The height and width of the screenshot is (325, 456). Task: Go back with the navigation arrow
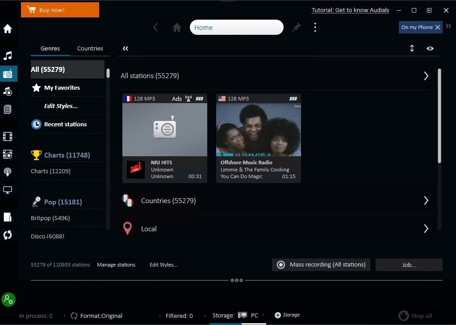[x=155, y=27]
